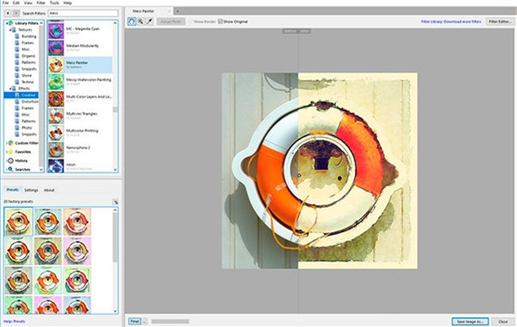Viewport: 517px width, 327px height.
Task: Collapse the Textures tree branch
Action: (9, 29)
